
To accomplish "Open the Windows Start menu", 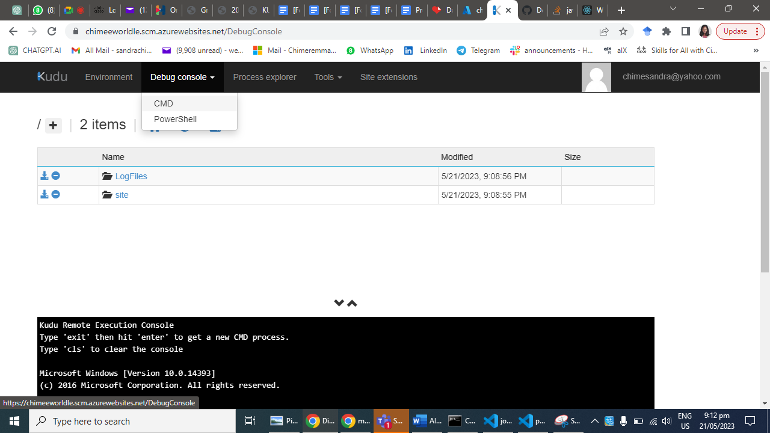I will (x=14, y=421).
